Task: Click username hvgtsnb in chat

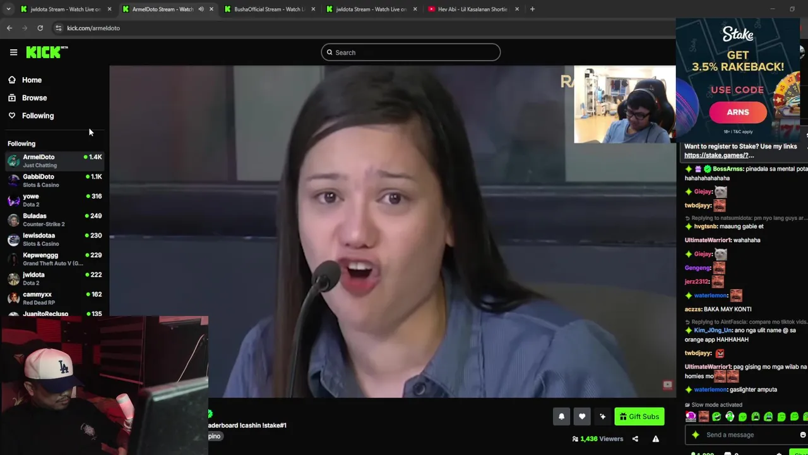Action: point(705,226)
